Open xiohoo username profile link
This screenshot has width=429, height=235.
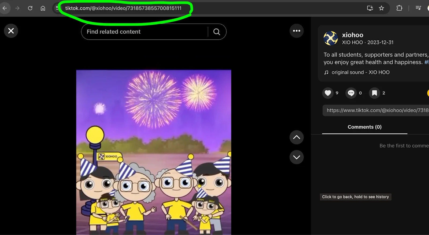click(353, 35)
